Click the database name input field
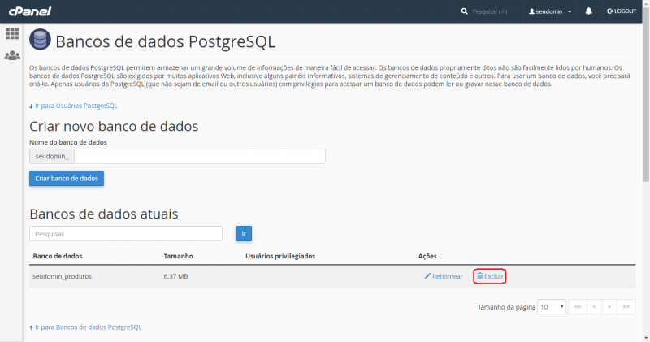 [x=199, y=156]
